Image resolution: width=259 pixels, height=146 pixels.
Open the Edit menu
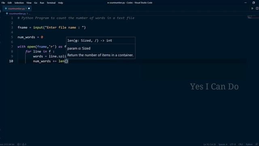tap(10, 3)
